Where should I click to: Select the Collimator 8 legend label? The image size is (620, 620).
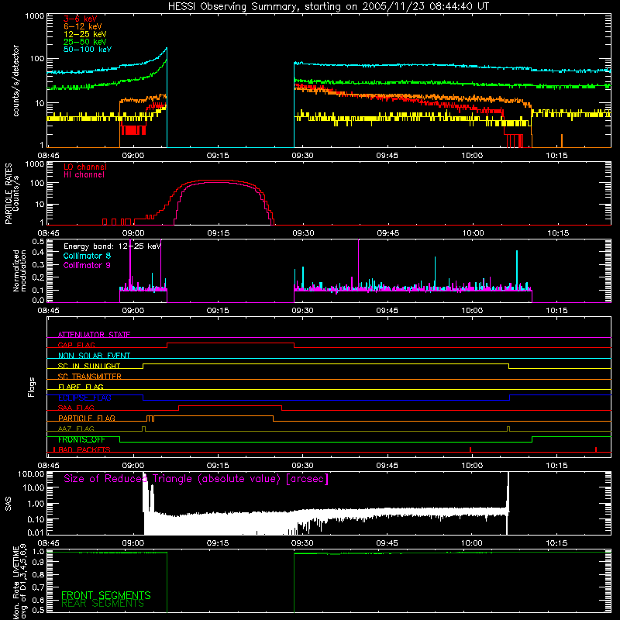click(87, 256)
